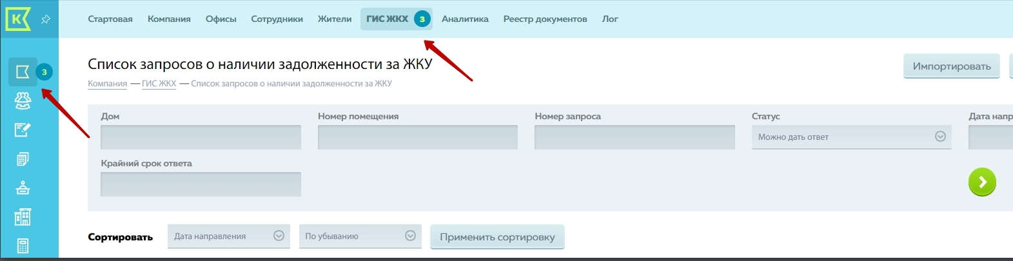Open the calculator sidebar icon
Viewport: 1013px width, 261px height.
(x=23, y=246)
